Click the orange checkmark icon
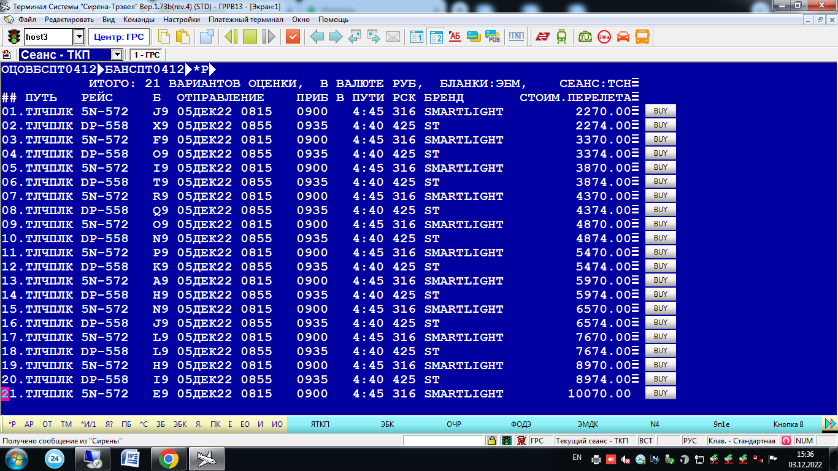The image size is (838, 471). click(293, 37)
